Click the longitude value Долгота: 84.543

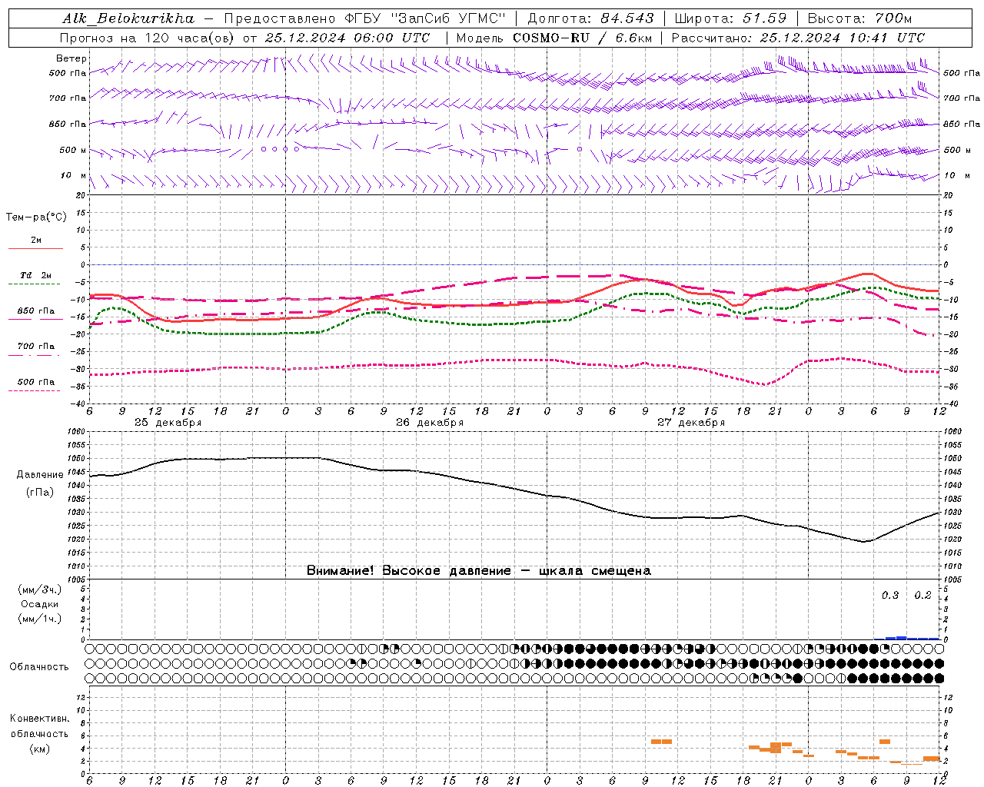tap(590, 18)
